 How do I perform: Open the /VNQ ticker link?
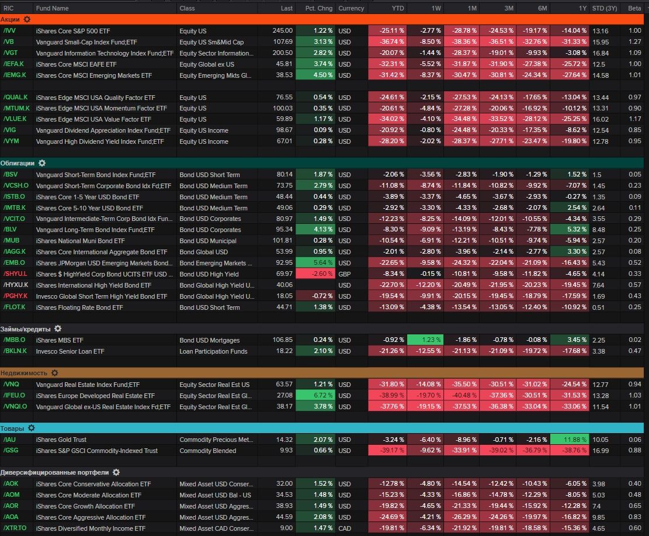pyautogui.click(x=11, y=385)
